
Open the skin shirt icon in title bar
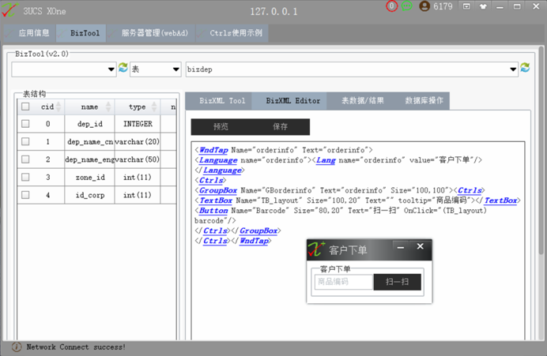[x=483, y=6]
